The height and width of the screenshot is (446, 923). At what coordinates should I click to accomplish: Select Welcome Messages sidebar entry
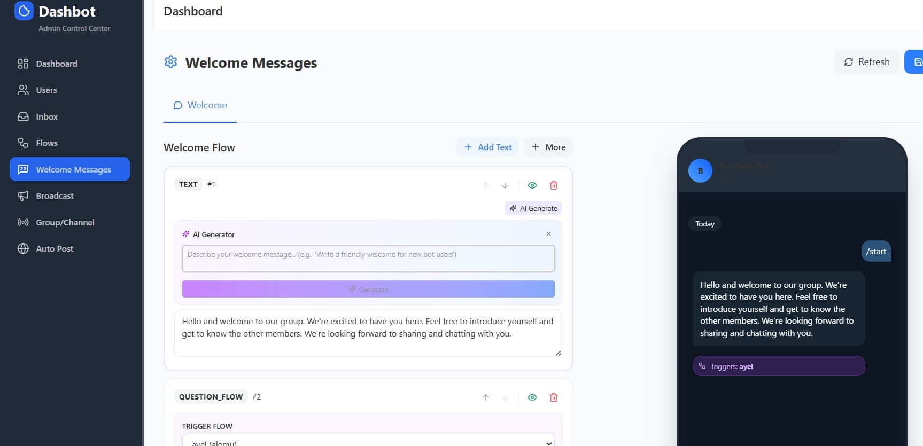69,169
